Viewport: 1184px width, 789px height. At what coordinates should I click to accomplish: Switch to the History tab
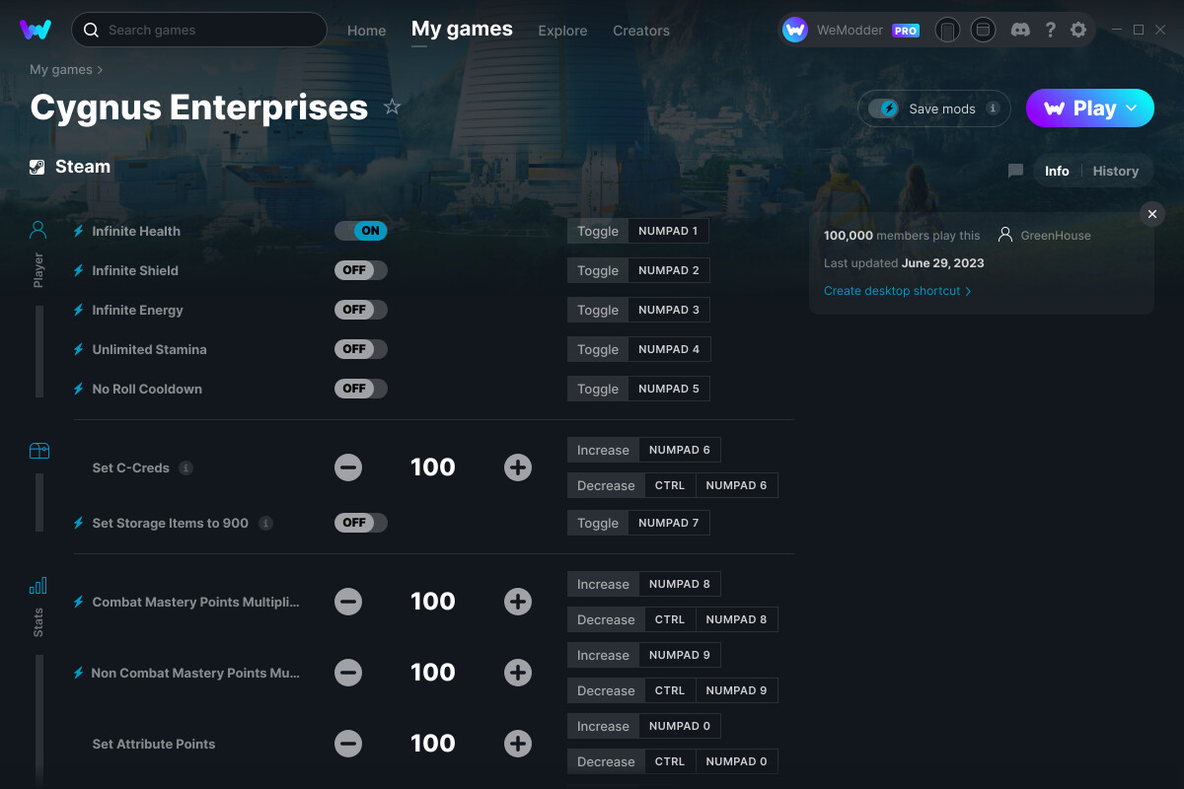(x=1115, y=171)
